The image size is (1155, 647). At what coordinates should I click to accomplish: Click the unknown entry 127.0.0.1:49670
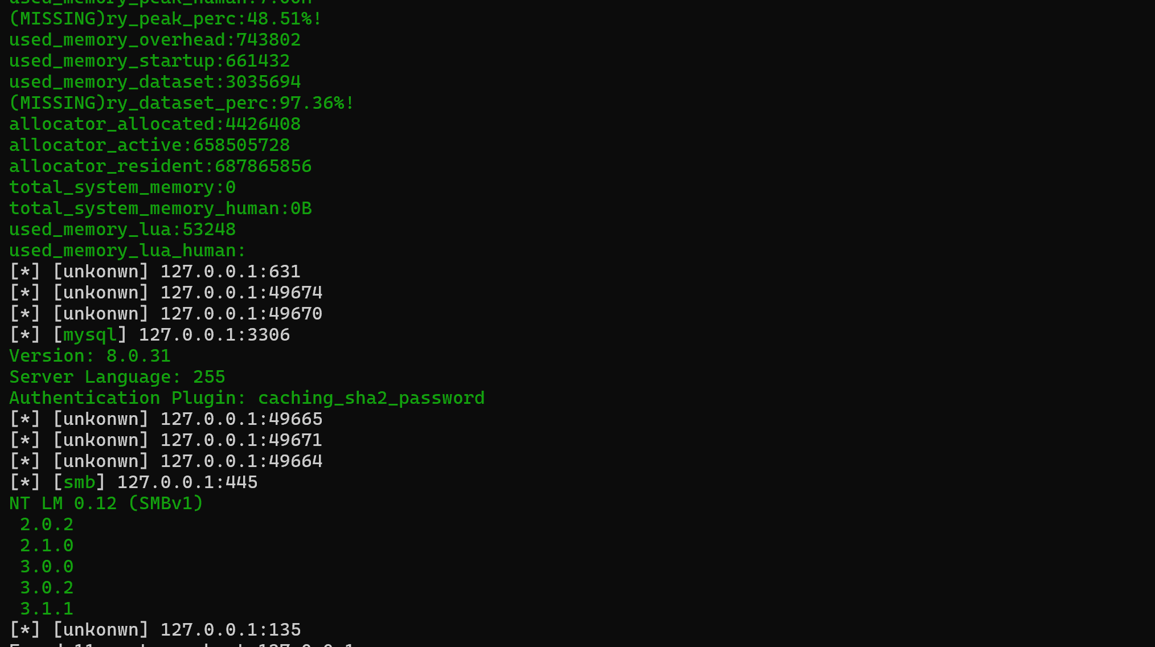[166, 314]
